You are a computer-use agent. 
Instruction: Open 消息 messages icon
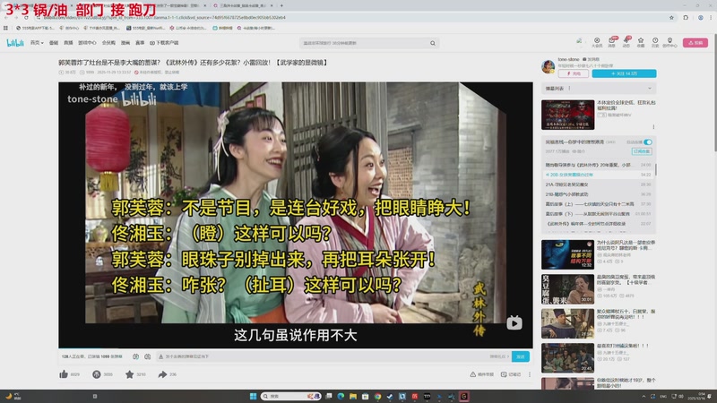[612, 42]
